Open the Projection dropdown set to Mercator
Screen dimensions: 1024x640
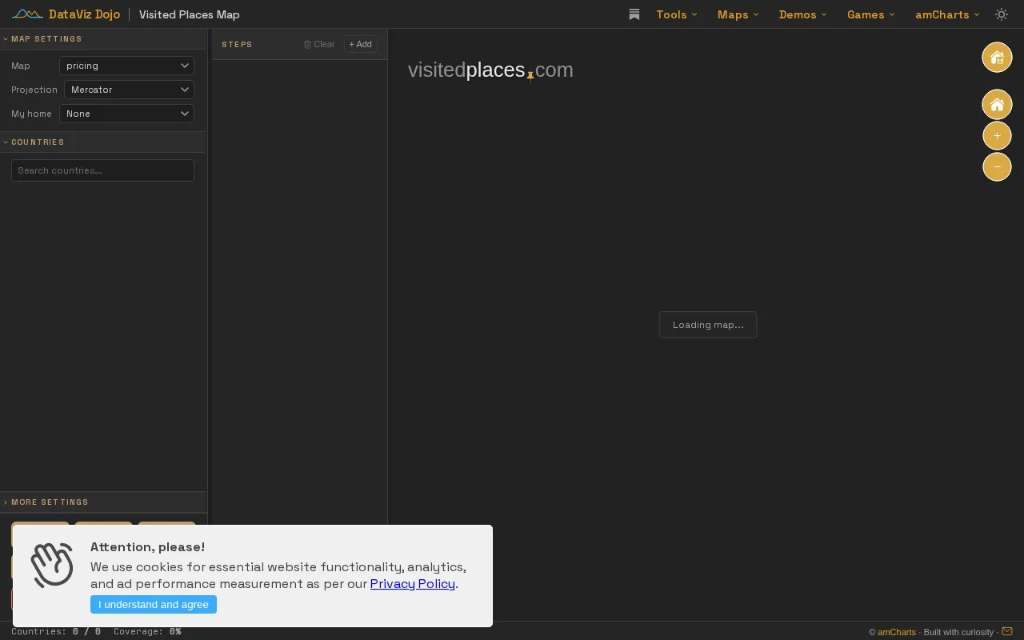coord(129,90)
